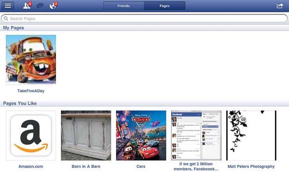Open the Cars 2 poster thumbnail
This screenshot has height=174, width=289.
pyautogui.click(x=141, y=135)
